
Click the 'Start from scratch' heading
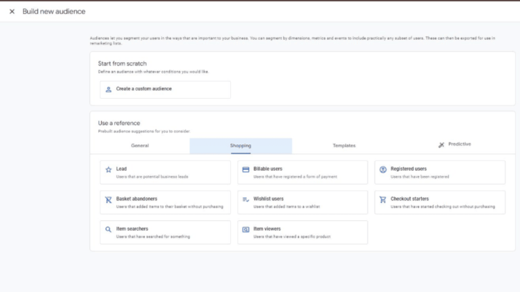[123, 64]
